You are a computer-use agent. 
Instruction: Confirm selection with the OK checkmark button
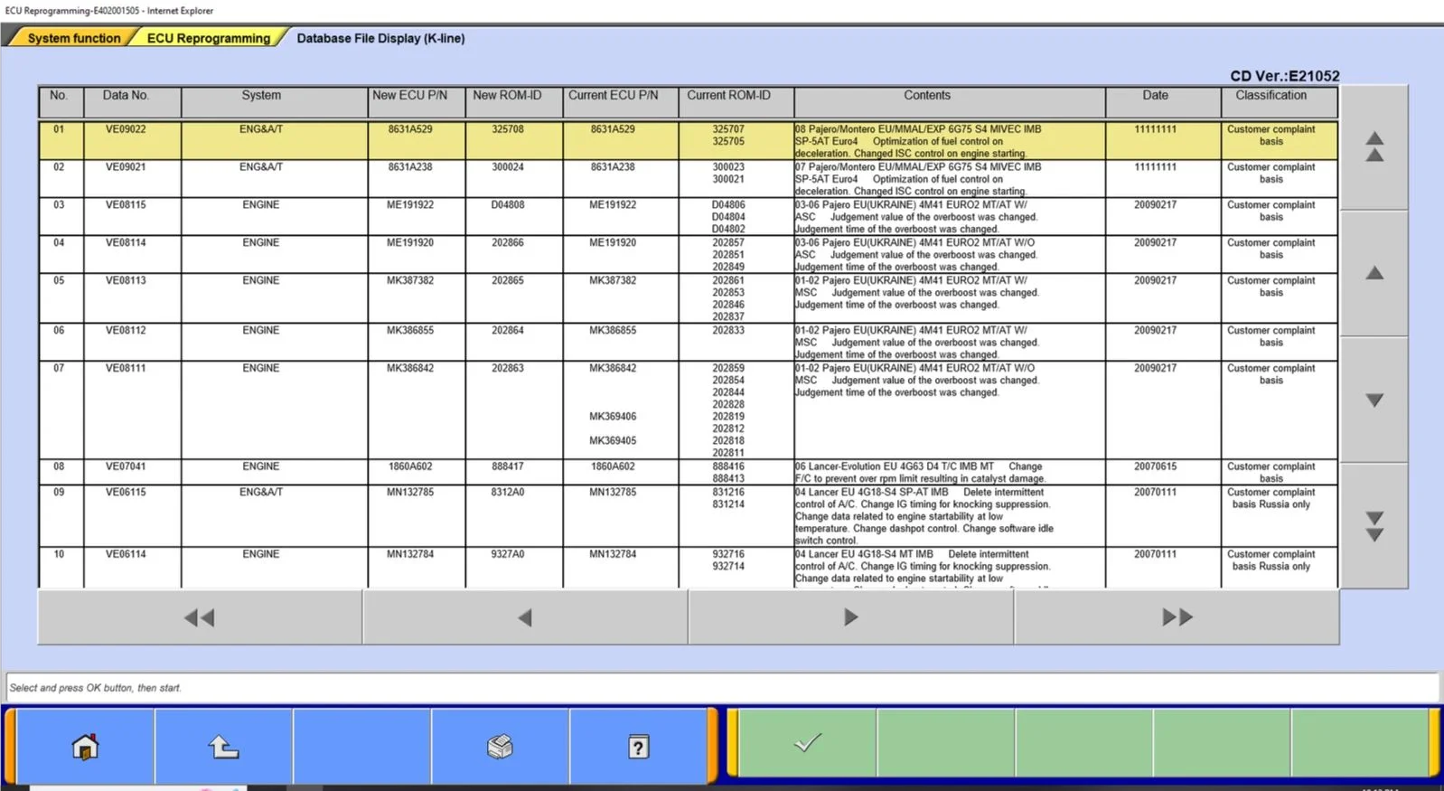(x=807, y=743)
